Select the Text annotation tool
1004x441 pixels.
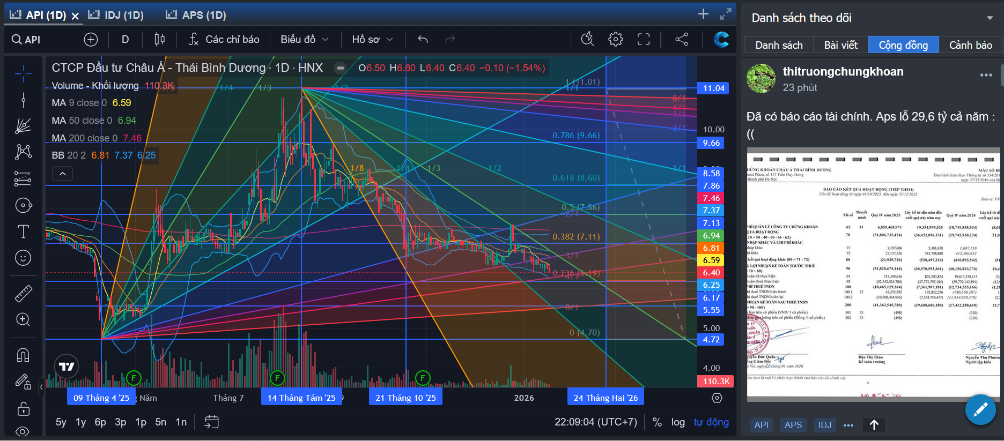[x=23, y=231]
